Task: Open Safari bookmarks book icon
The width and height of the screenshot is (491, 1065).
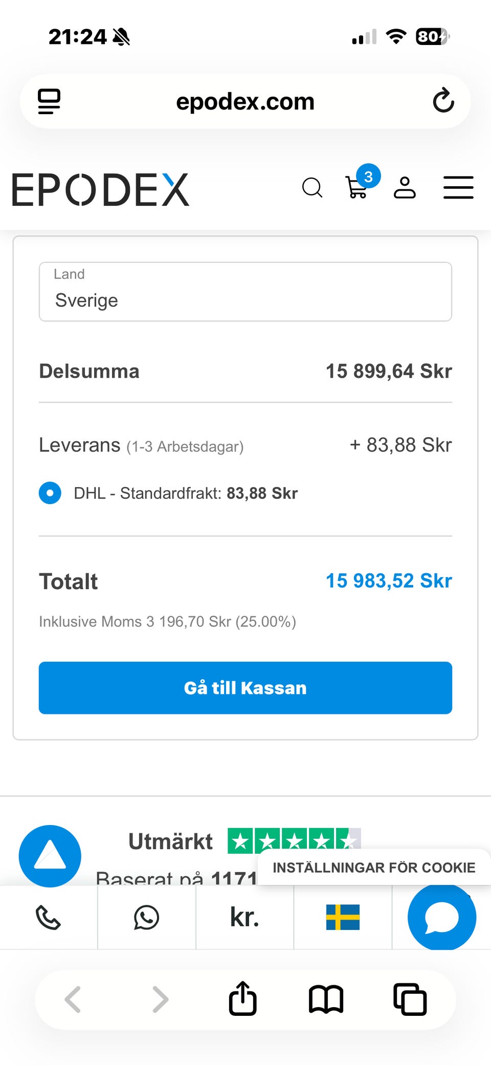Action: coord(326,998)
